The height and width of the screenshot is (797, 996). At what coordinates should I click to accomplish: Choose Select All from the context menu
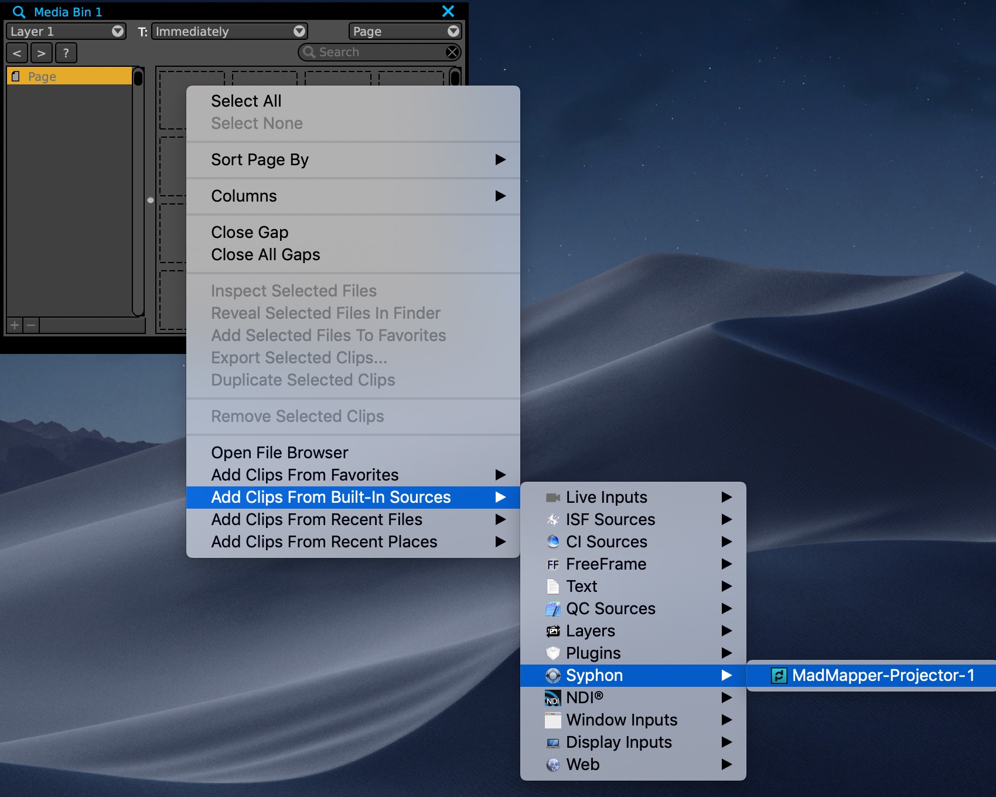click(x=246, y=101)
